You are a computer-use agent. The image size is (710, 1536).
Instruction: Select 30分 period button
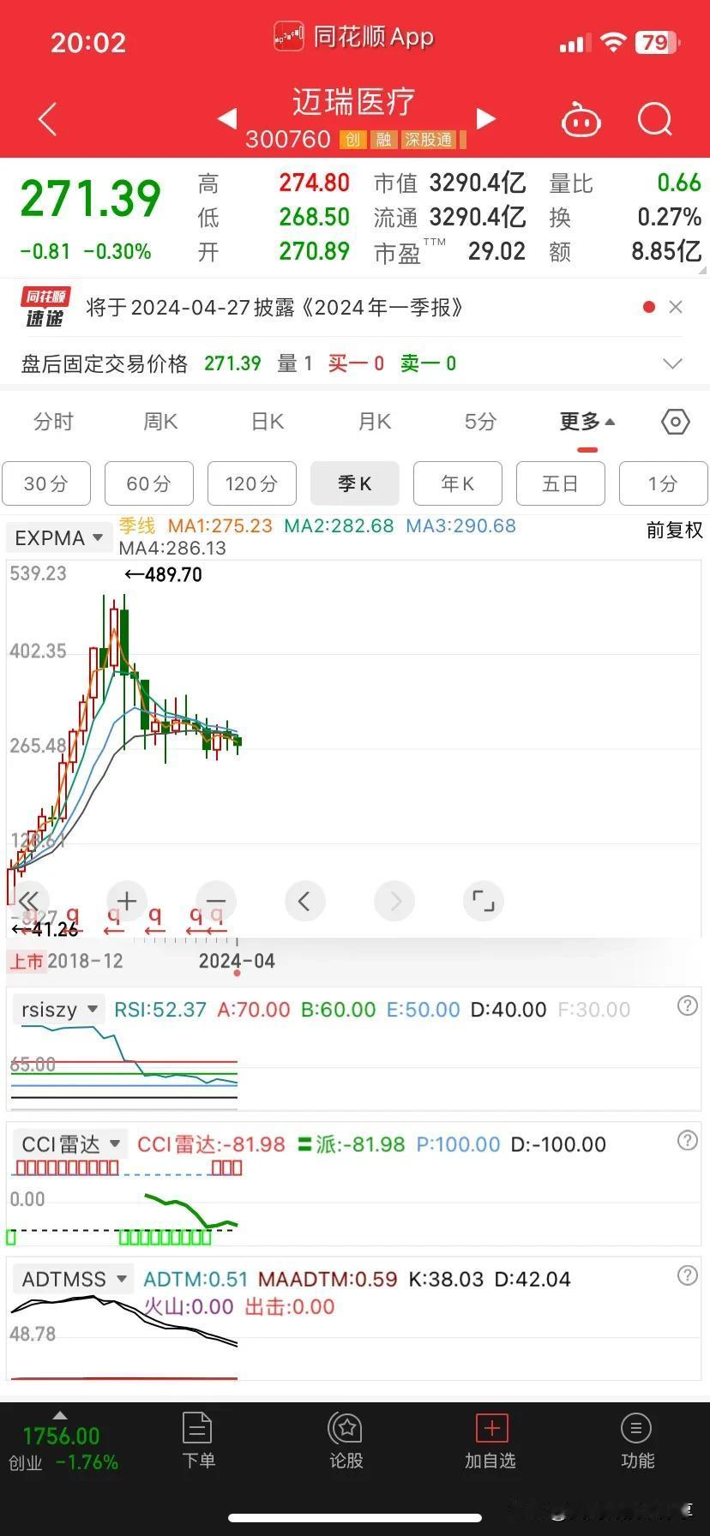[x=46, y=483]
